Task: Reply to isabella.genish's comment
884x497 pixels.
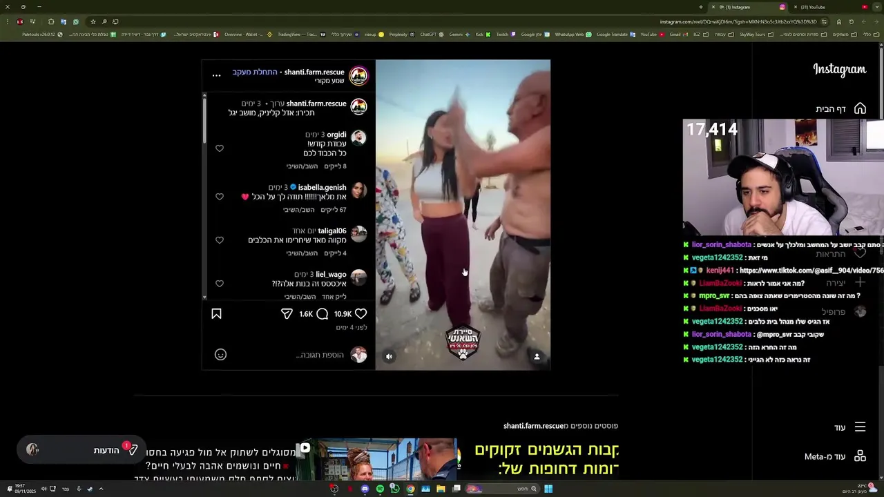Action: point(298,210)
